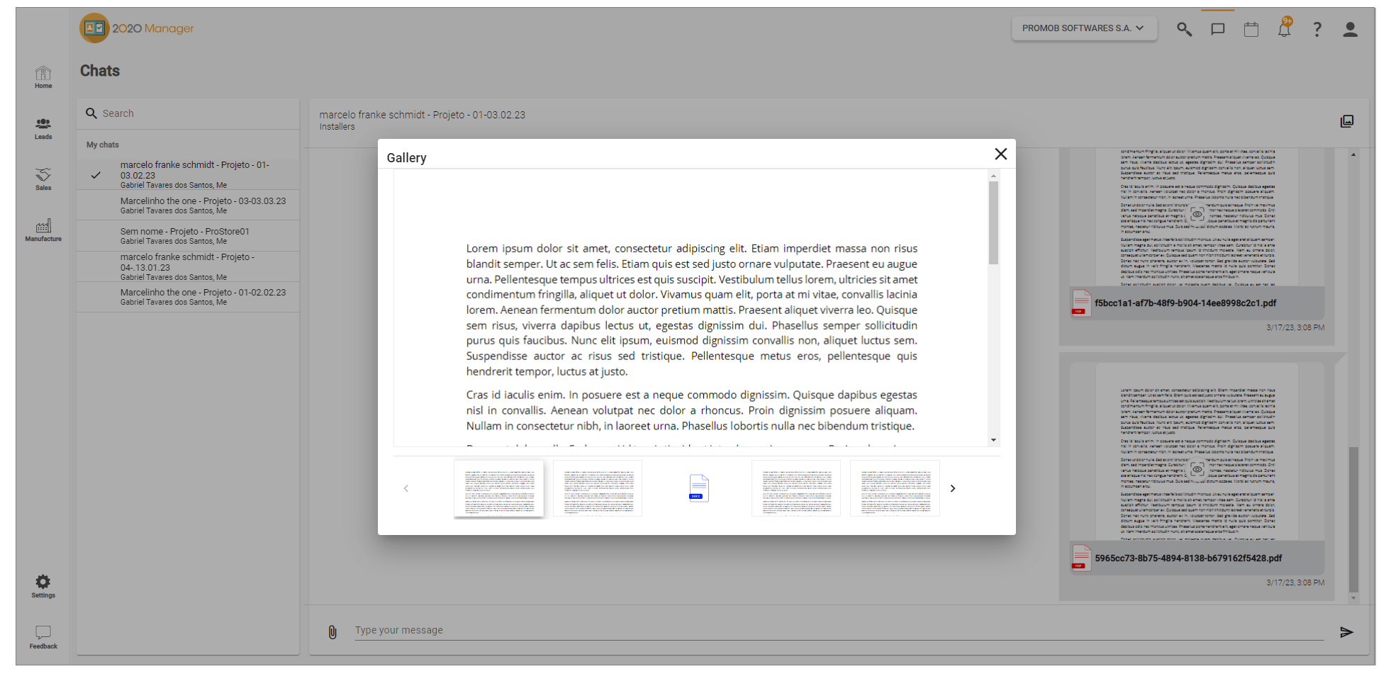1386x681 pixels.
Task: Select the highlighted thumbnail in the gallery strip
Action: click(499, 488)
